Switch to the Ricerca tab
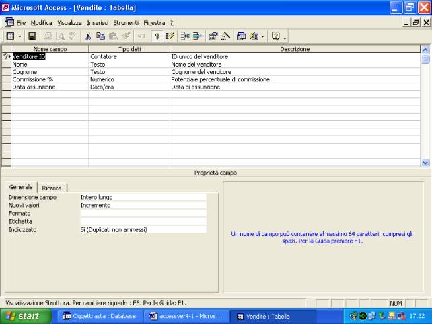 pos(52,188)
